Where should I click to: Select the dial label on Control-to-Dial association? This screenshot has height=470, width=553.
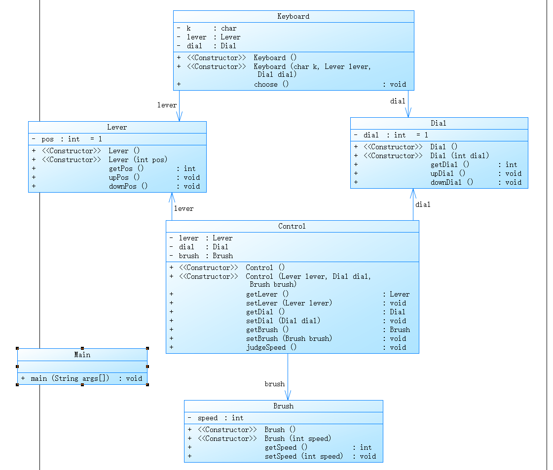click(x=423, y=204)
